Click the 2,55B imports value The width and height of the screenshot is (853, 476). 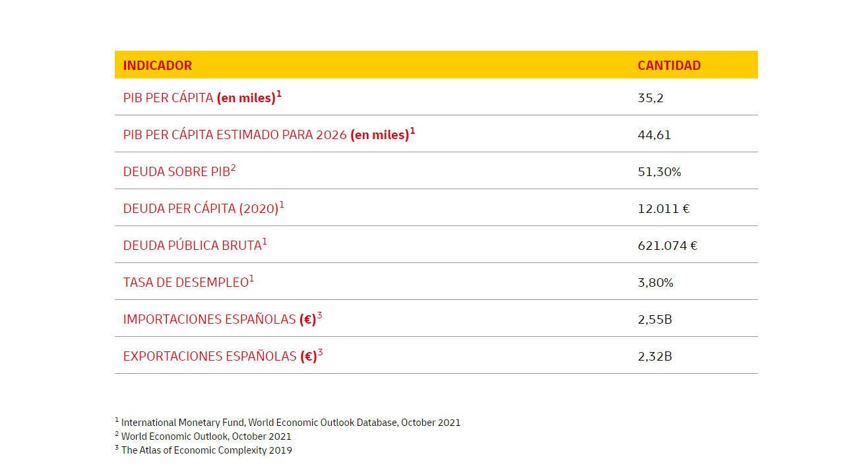pos(654,320)
